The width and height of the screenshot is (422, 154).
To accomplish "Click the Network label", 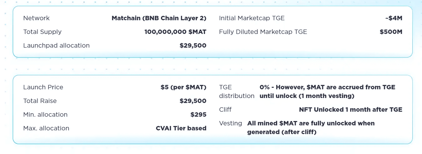I will (36, 18).
